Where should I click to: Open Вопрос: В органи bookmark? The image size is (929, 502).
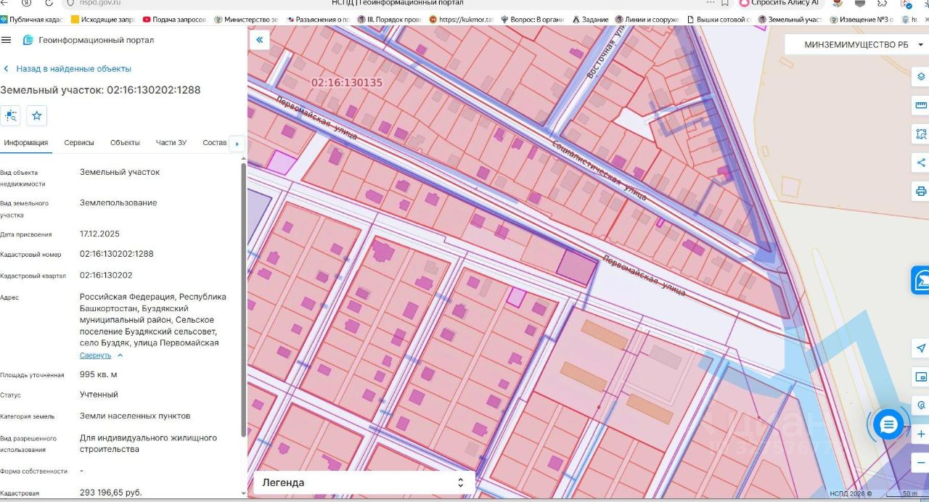tap(531, 20)
